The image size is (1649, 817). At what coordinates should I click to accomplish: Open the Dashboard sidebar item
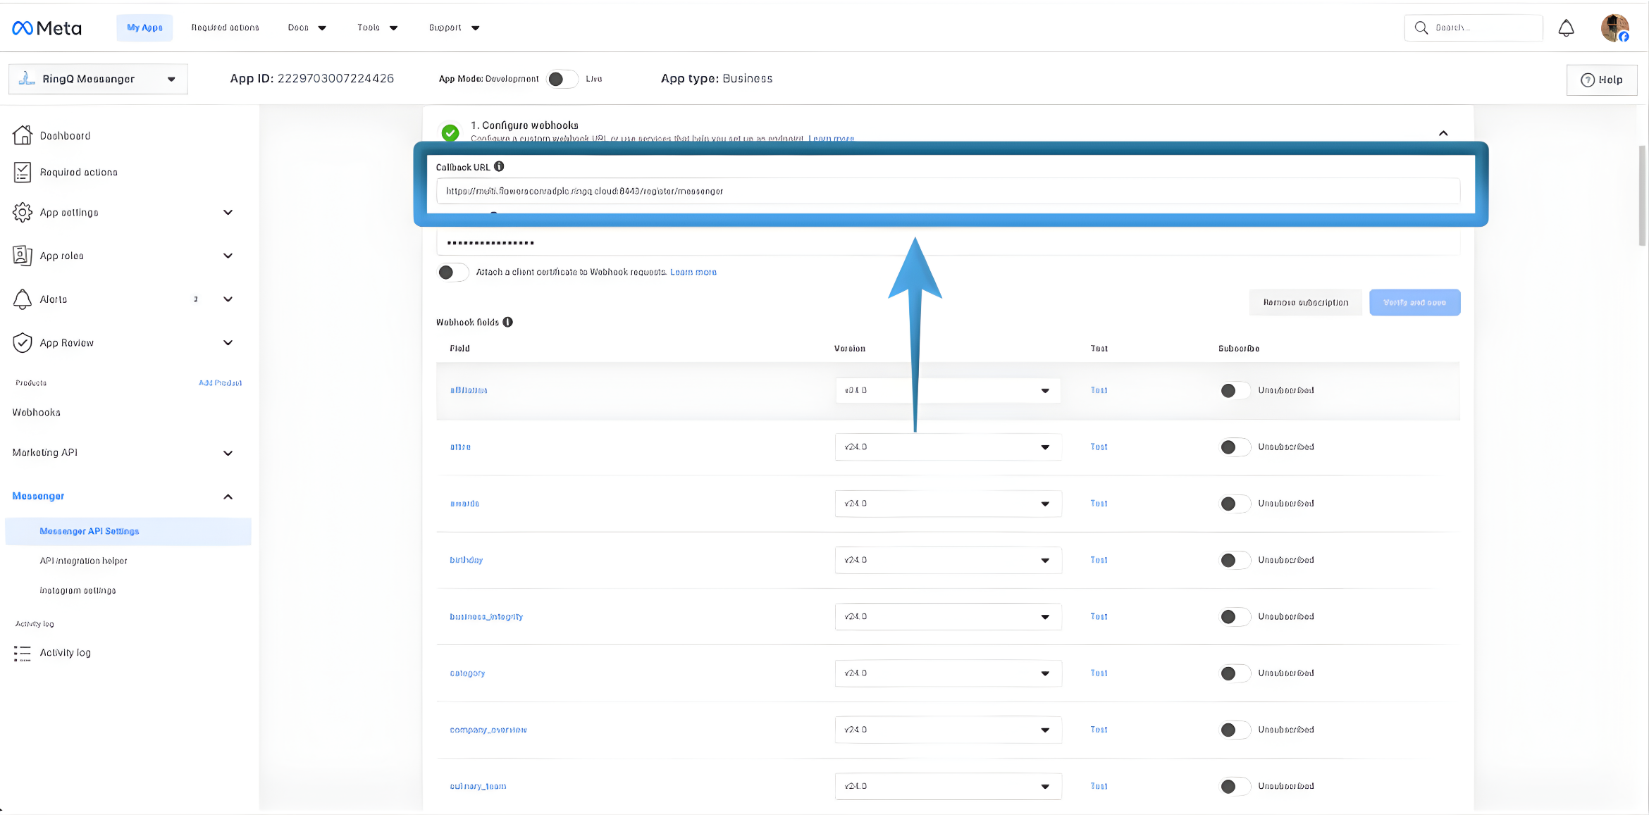[x=65, y=135]
